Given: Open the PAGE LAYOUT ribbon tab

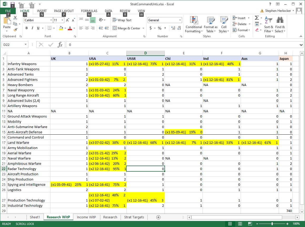Looking at the screenshot, I should 64,11.
